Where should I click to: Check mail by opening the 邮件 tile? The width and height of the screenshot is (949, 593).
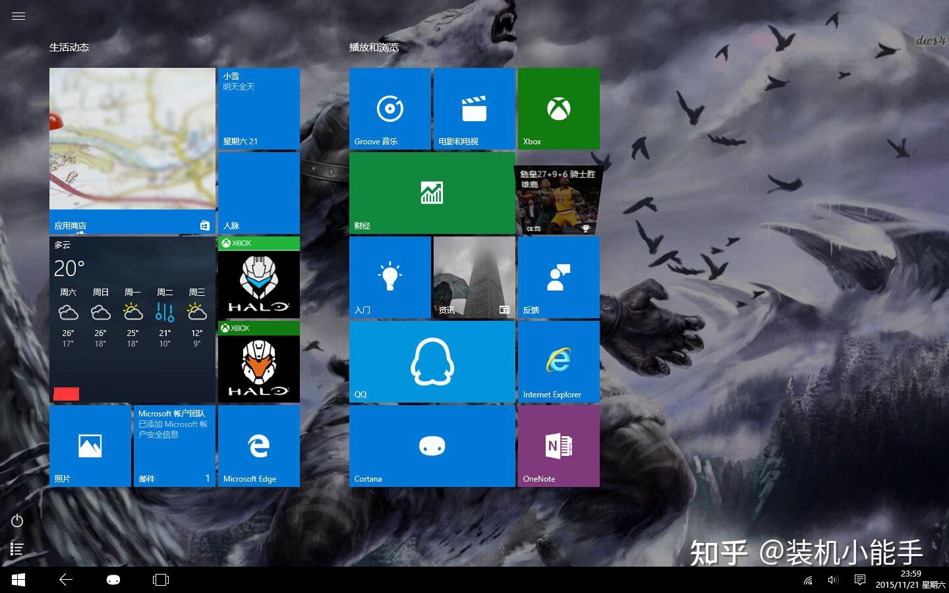coord(174,445)
